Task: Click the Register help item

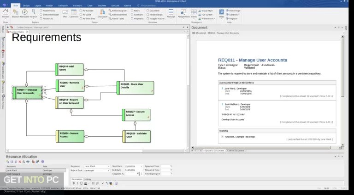Action: (232, 19)
